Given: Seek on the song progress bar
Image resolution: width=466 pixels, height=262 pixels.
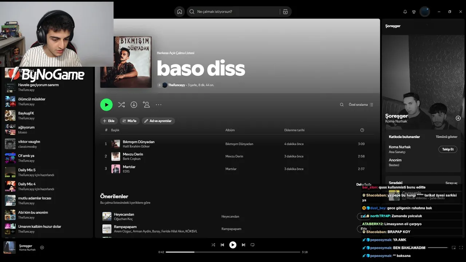Looking at the screenshot, I should click(x=233, y=252).
